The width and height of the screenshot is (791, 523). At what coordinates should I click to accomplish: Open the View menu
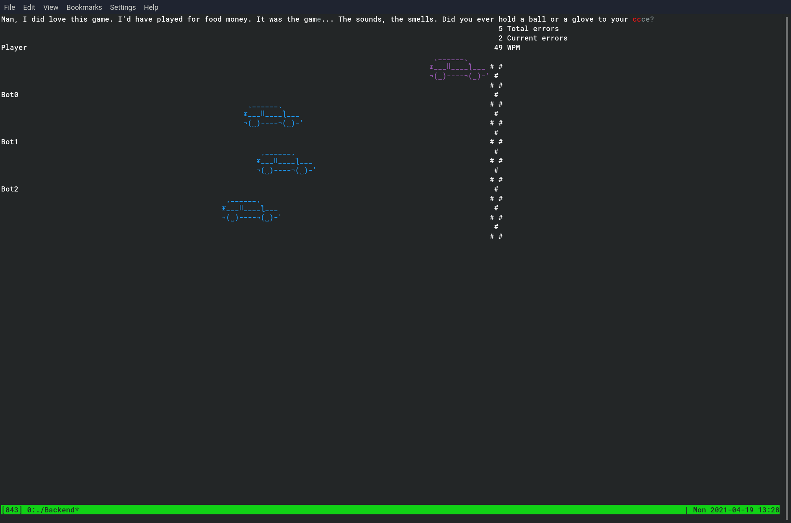pos(51,7)
